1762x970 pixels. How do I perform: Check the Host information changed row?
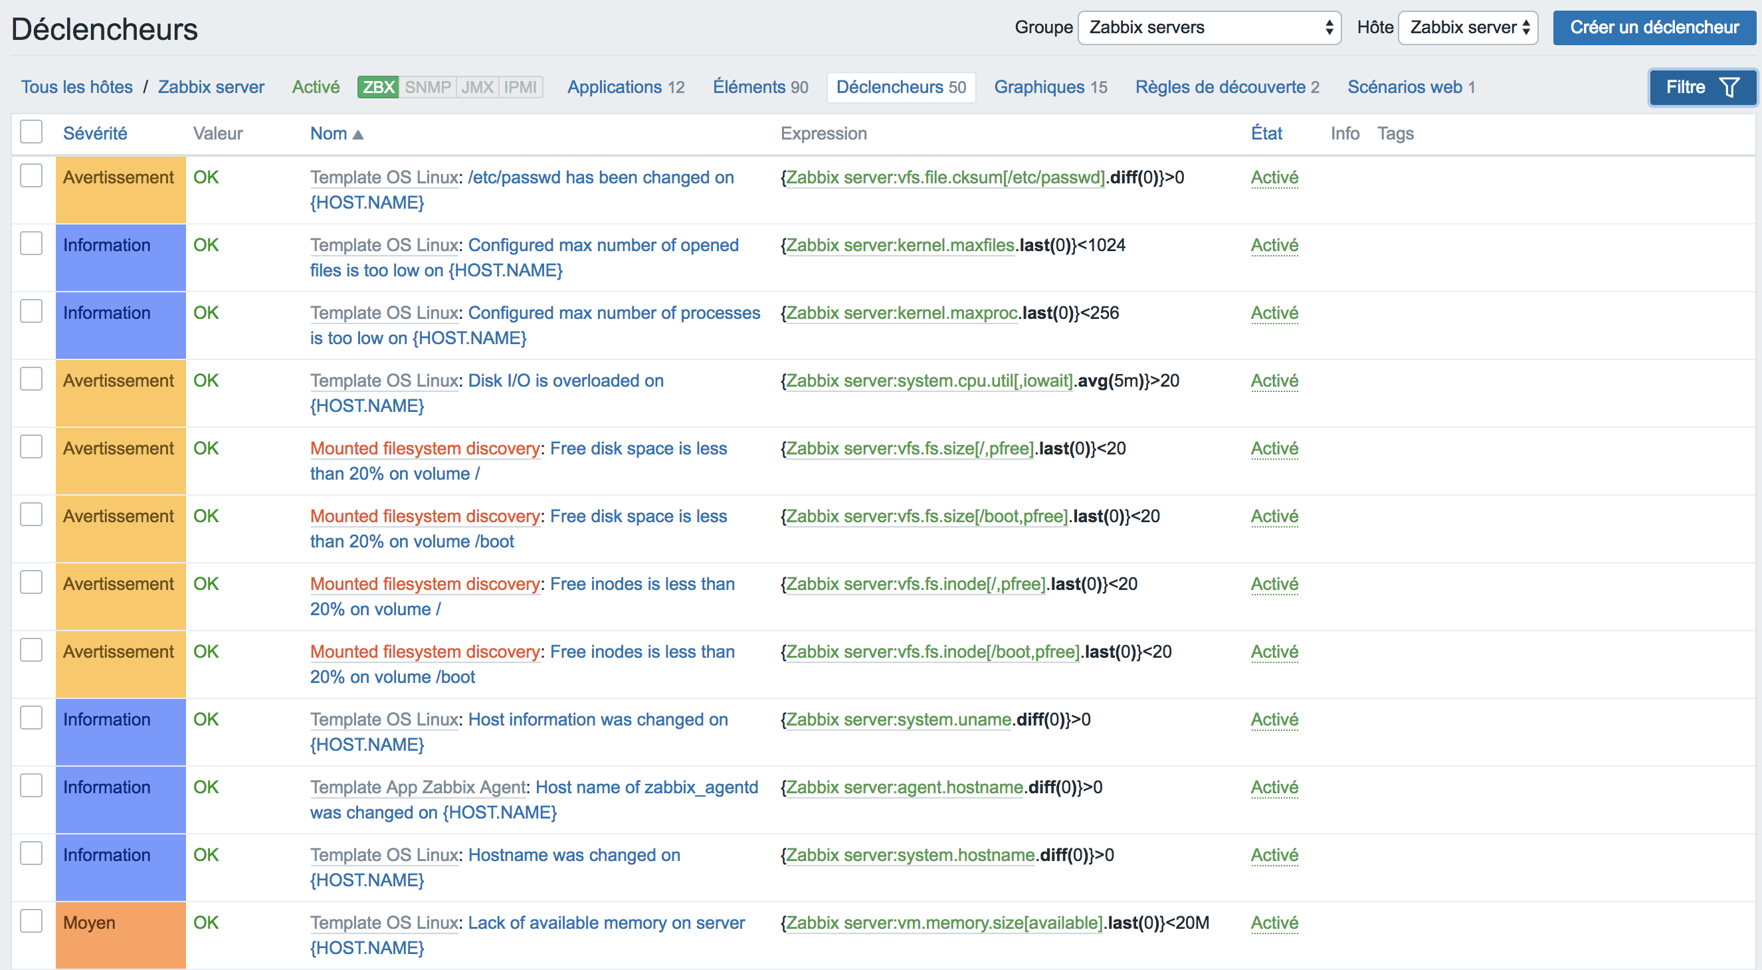tap(31, 718)
